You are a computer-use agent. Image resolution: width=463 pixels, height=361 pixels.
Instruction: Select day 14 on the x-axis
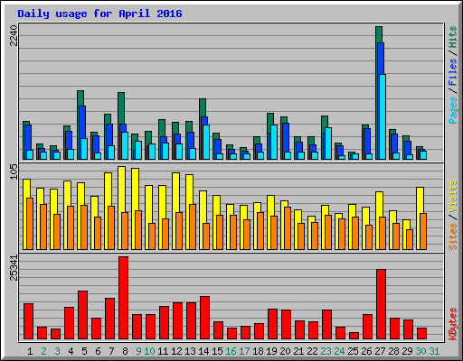click(203, 351)
